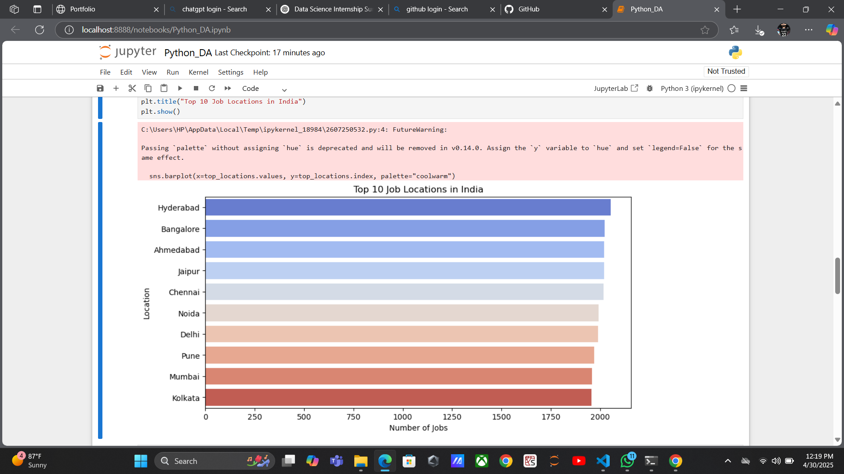Show hidden system tray icons chevron
The width and height of the screenshot is (844, 474).
[x=728, y=461]
